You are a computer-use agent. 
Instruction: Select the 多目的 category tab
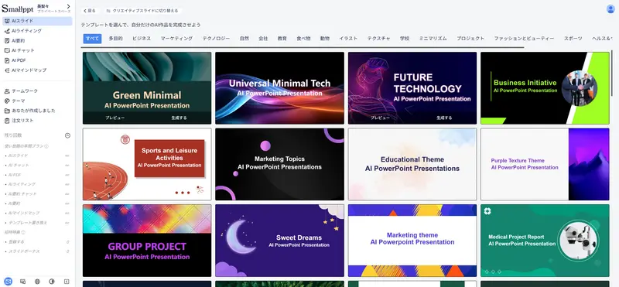[115, 39]
